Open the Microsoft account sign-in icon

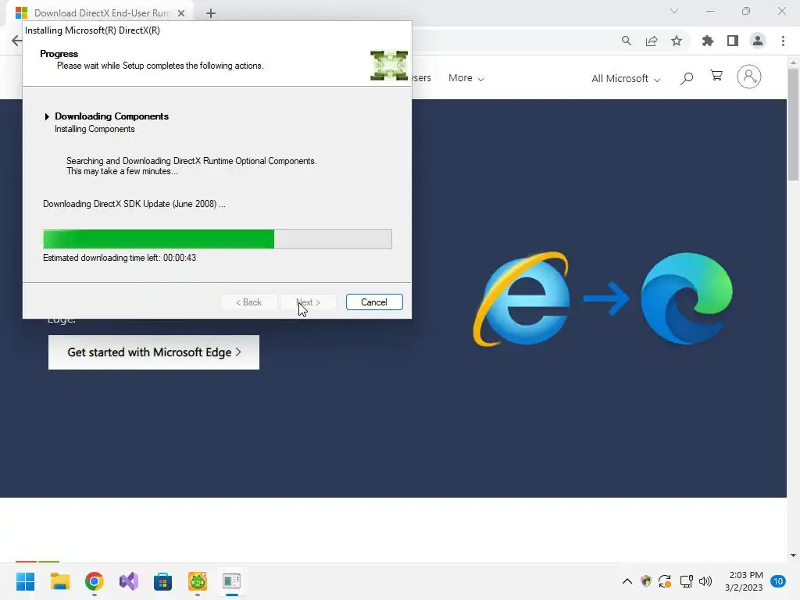pos(749,77)
